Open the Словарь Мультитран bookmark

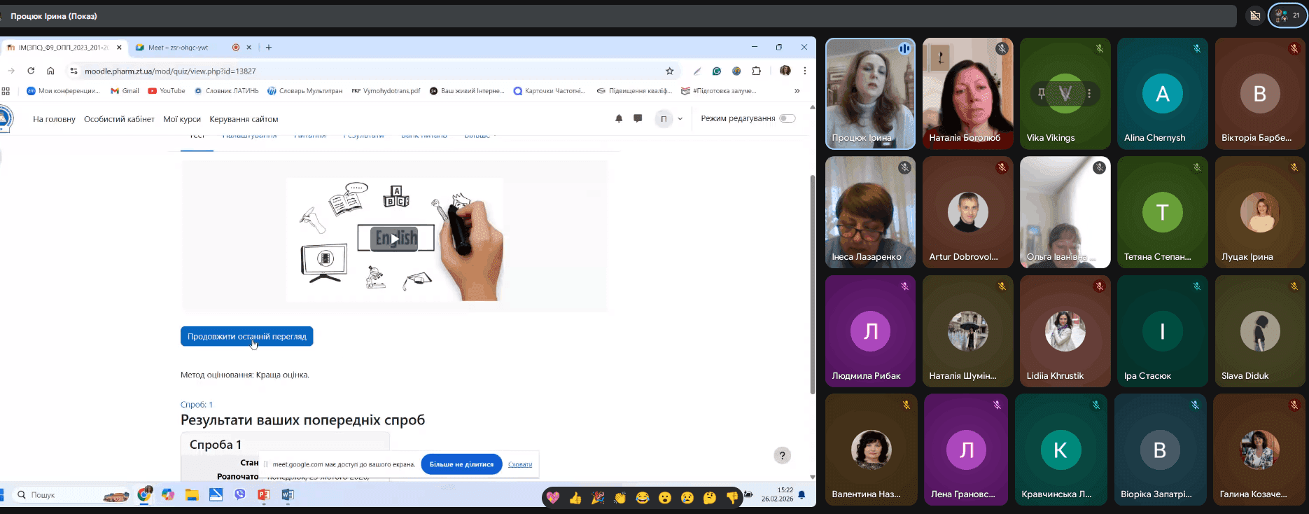tap(304, 90)
